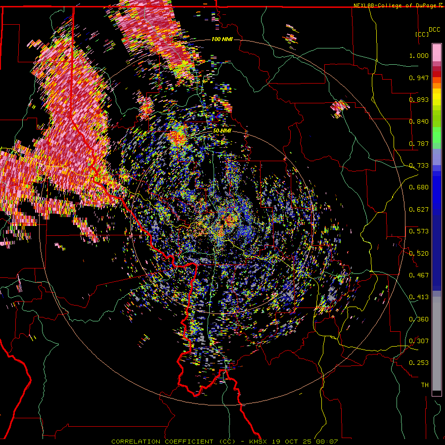Click the DCC label above the color scale
The width and height of the screenshot is (445, 445).
(434, 29)
